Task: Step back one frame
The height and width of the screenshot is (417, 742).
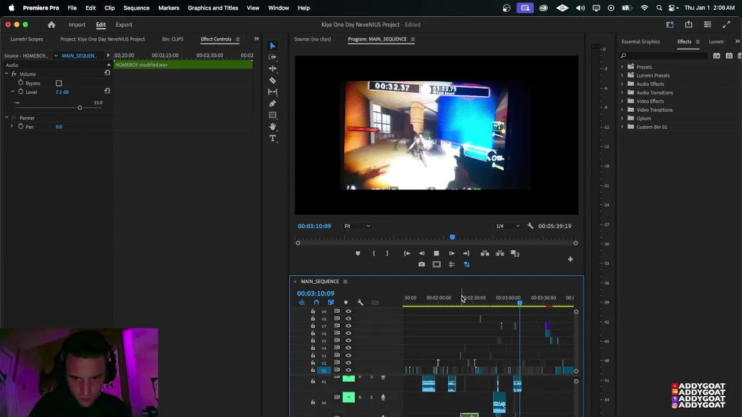Action: [x=421, y=253]
